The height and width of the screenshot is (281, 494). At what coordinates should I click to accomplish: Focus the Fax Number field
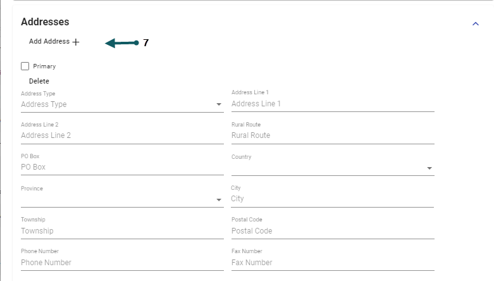(333, 263)
